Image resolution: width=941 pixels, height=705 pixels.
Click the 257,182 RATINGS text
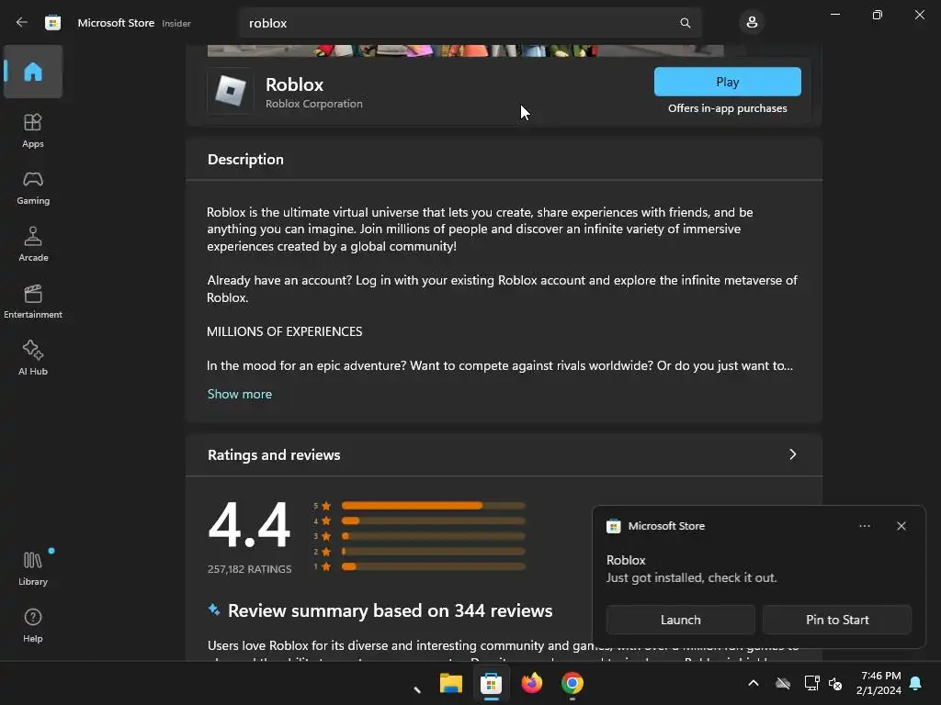250,569
